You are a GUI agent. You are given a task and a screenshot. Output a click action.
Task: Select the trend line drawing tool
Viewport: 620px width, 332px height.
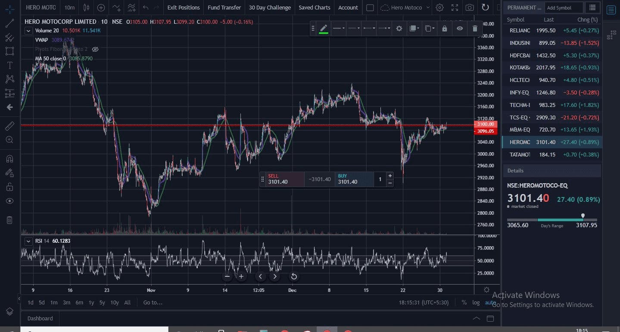(9, 23)
